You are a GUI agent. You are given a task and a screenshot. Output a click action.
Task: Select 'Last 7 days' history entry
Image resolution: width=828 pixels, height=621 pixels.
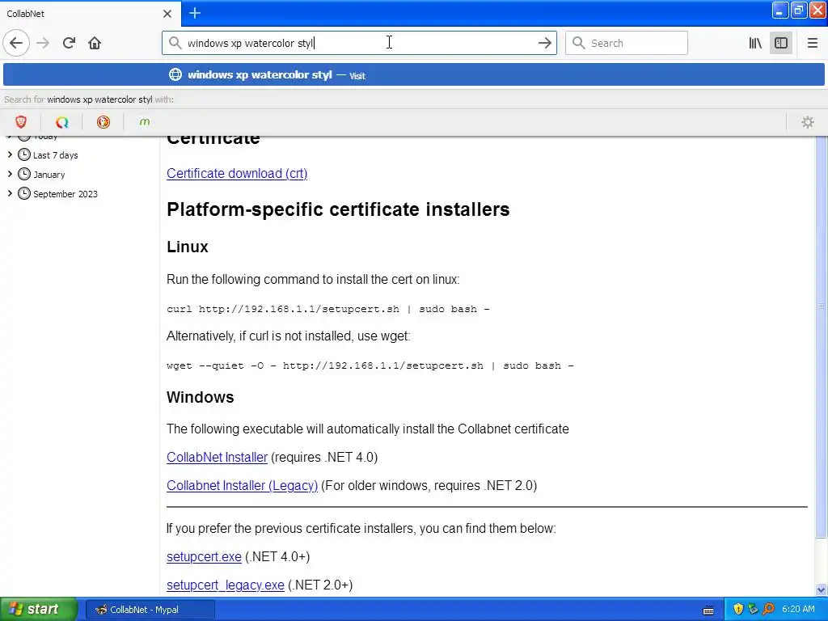pos(56,155)
